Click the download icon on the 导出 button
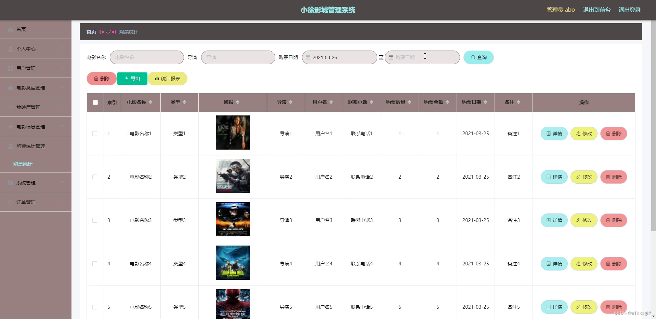656x319 pixels. point(126,79)
